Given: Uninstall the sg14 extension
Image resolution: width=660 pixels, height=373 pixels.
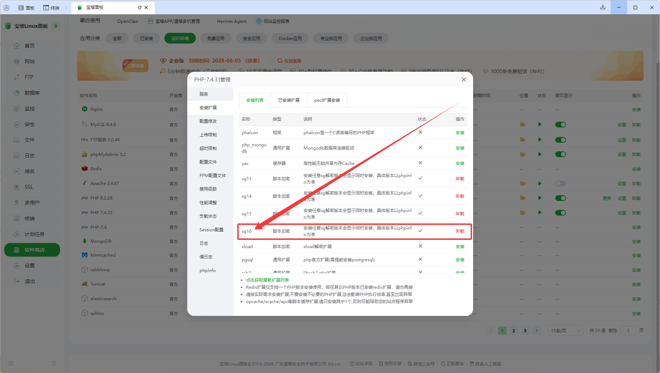Looking at the screenshot, I should (460, 196).
